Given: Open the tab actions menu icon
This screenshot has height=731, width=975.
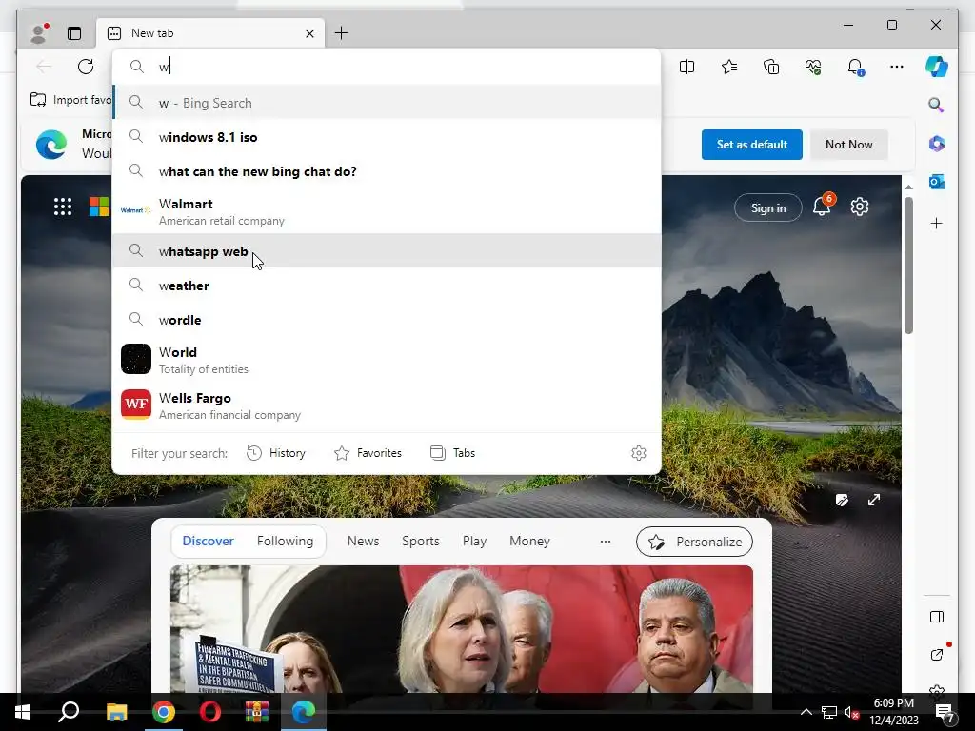Looking at the screenshot, I should pyautogui.click(x=74, y=33).
